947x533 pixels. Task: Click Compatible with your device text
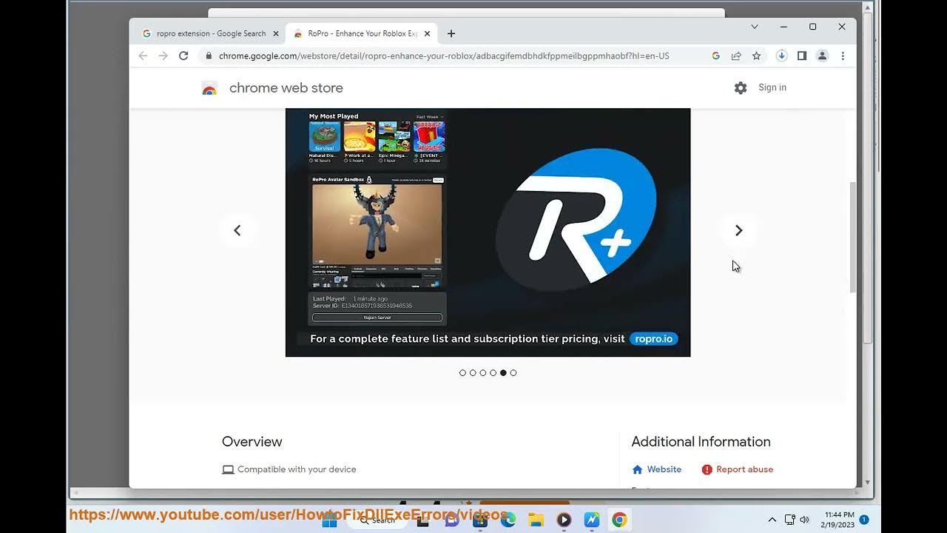coord(297,469)
